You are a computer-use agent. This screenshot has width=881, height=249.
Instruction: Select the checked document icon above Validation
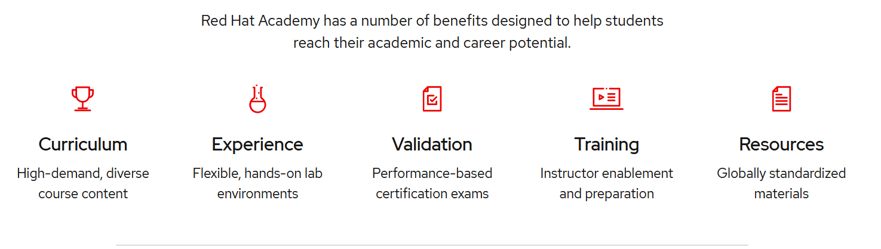pyautogui.click(x=432, y=99)
